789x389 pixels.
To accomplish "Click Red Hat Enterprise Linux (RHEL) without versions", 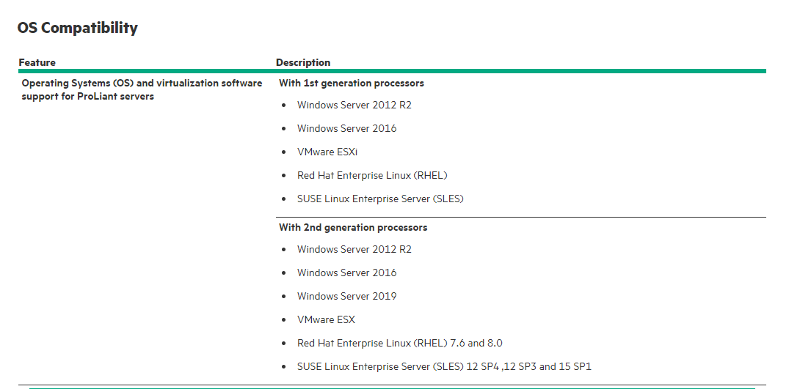I will click(x=372, y=175).
